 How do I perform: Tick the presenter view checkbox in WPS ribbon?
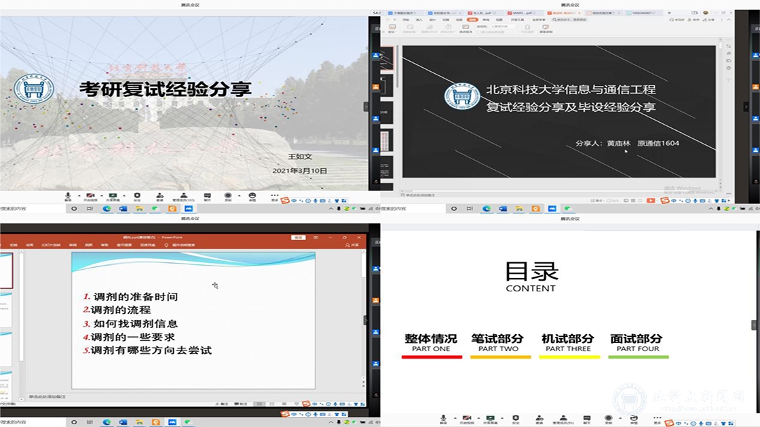(x=479, y=33)
